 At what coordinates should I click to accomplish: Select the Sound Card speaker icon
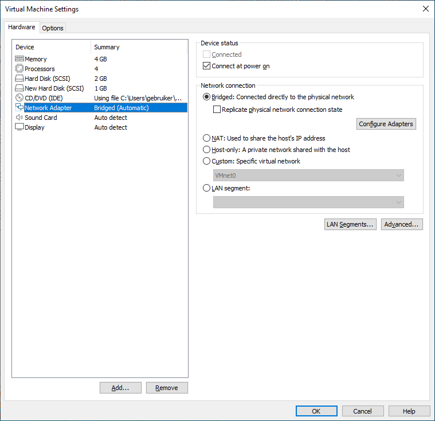click(x=19, y=118)
